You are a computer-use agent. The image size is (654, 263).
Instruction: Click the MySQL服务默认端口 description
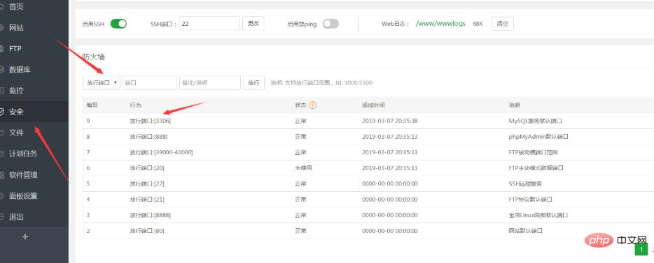point(536,121)
